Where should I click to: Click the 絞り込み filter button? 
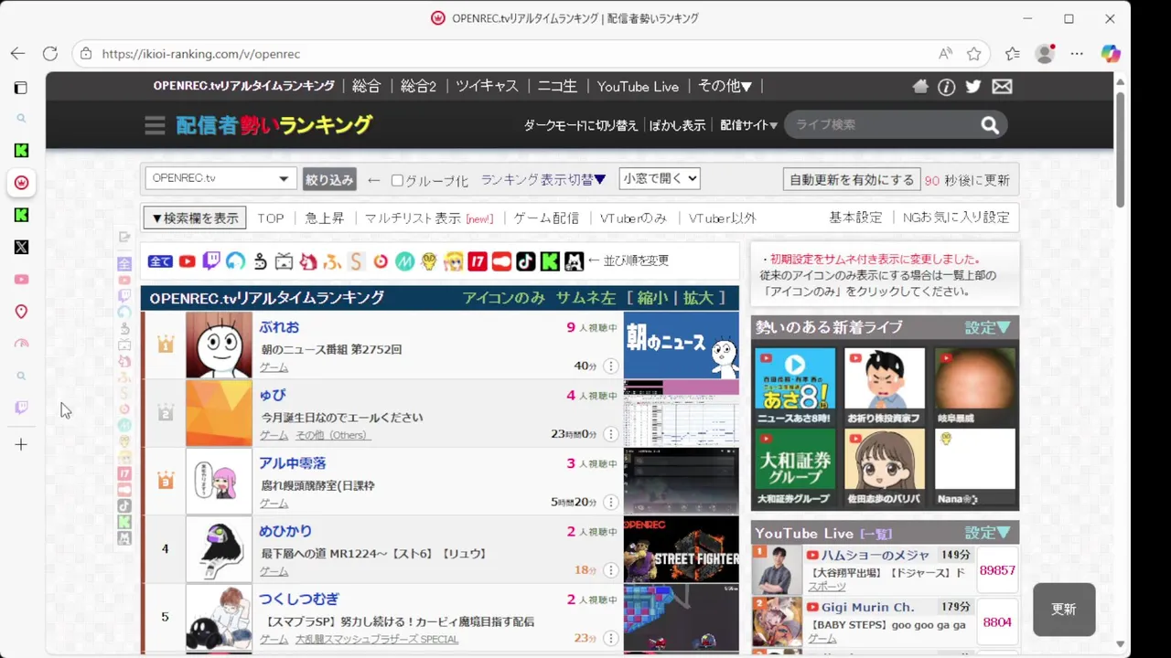point(329,180)
